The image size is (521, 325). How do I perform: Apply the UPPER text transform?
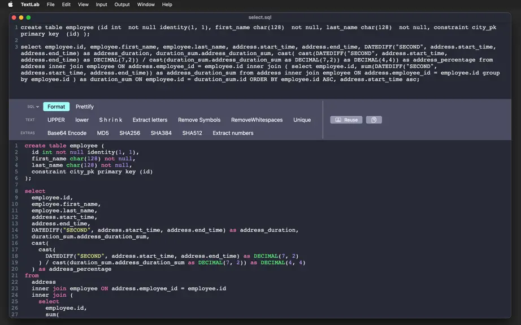click(x=56, y=120)
